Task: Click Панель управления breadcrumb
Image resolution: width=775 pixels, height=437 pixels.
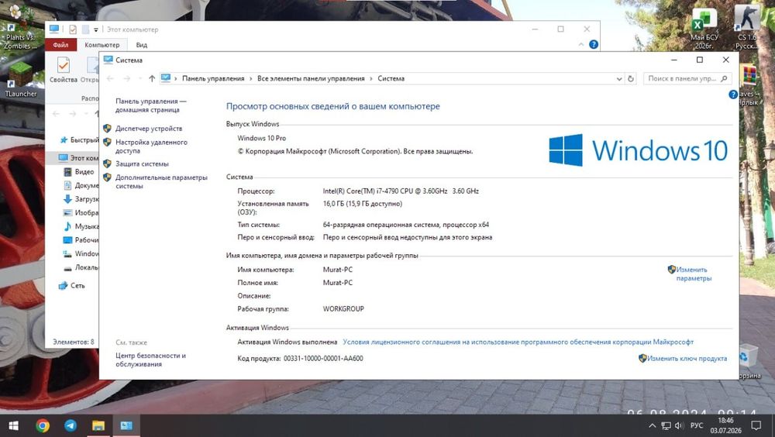Action: click(x=213, y=78)
